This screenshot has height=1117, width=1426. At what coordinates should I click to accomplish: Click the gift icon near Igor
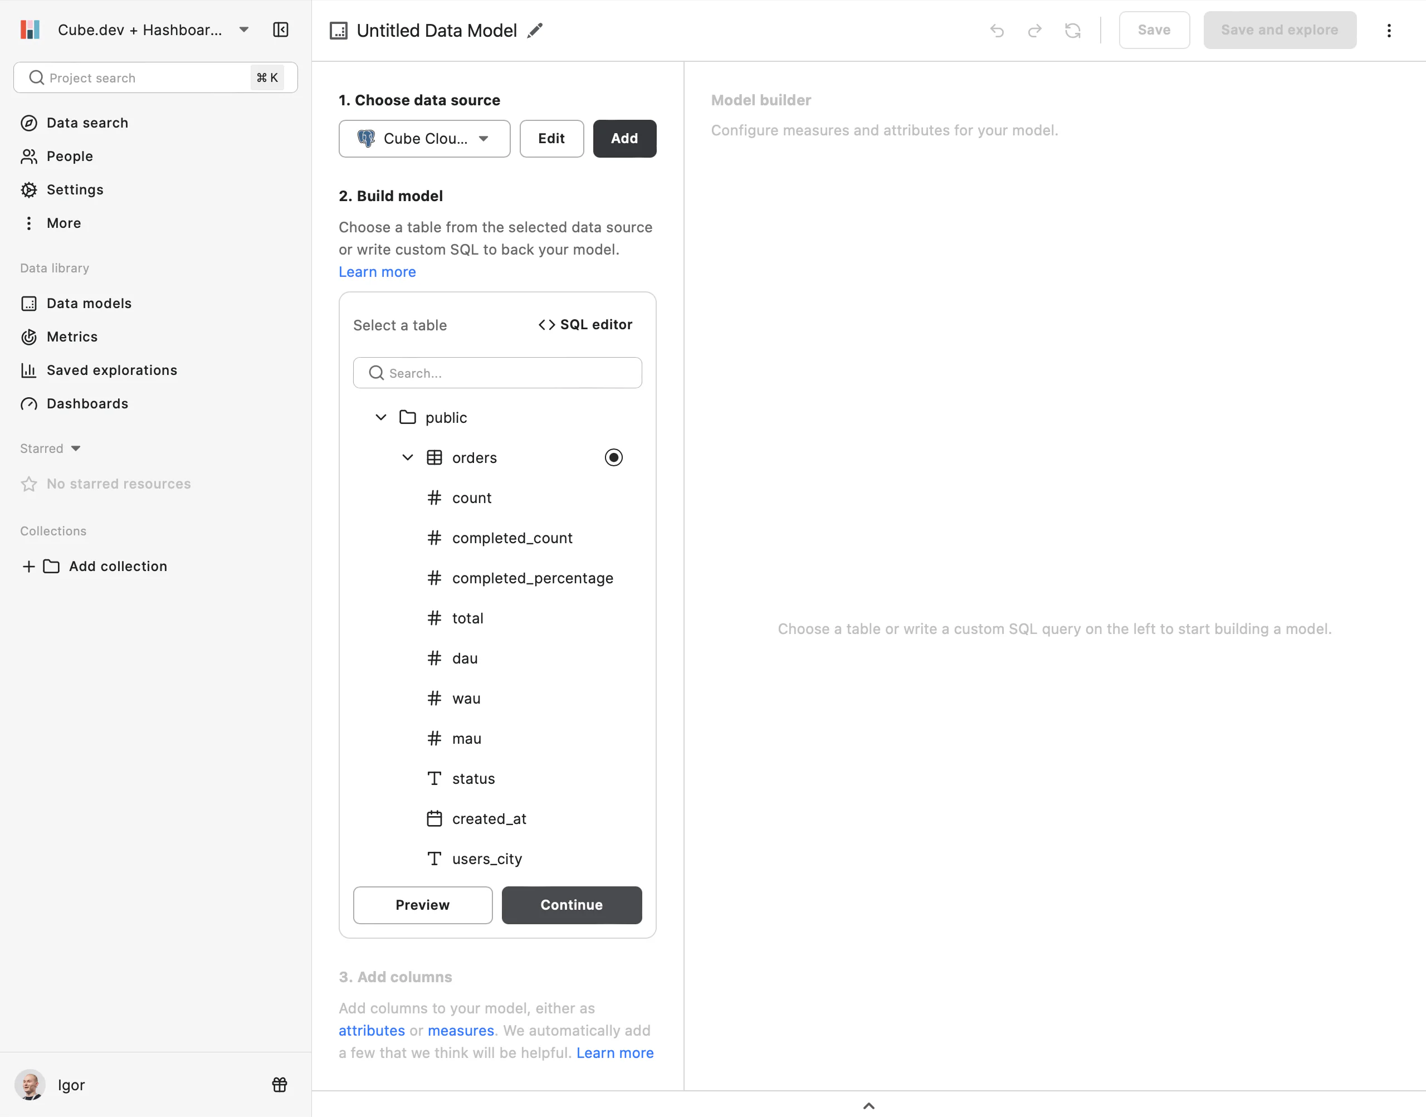click(279, 1085)
